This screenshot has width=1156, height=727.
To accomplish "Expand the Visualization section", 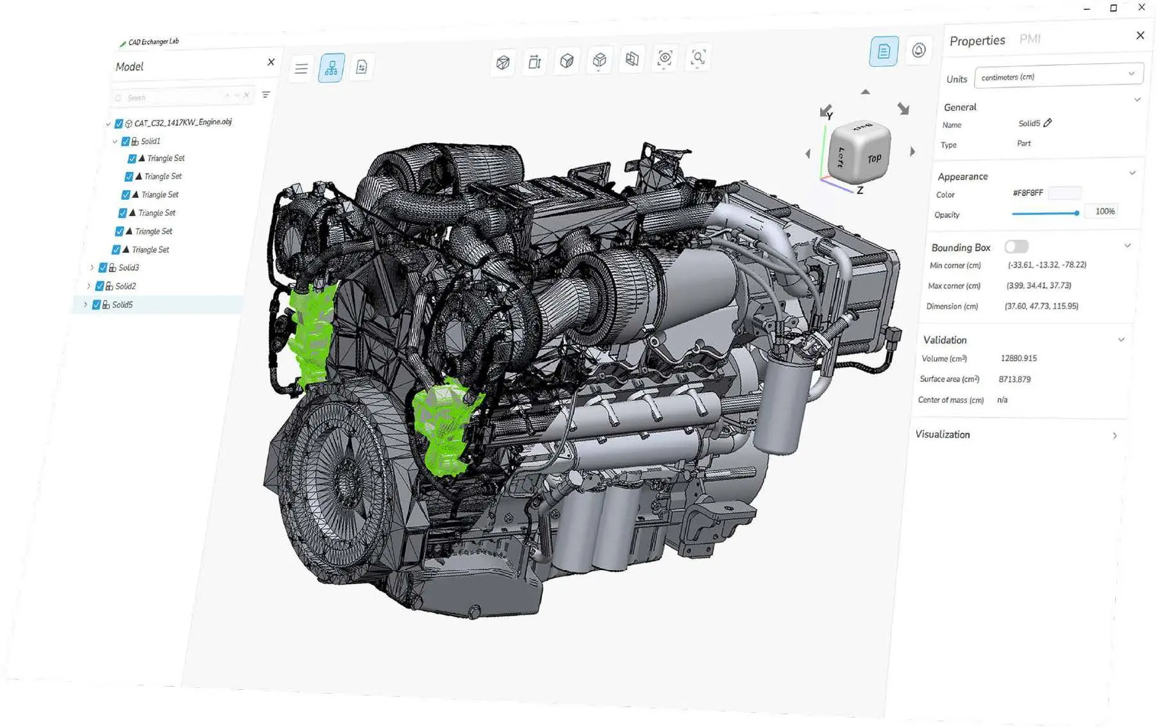I will pos(1115,436).
